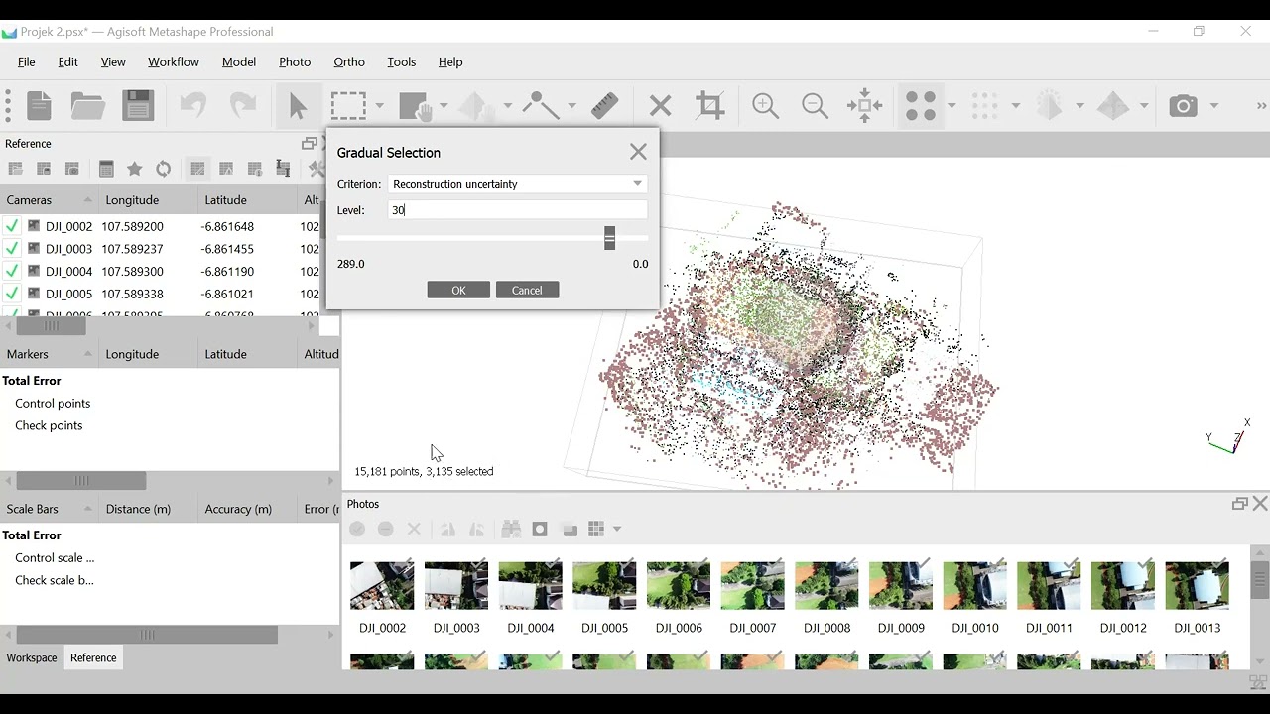
Task: Select the Draw Polyline tool
Action: coord(541,106)
